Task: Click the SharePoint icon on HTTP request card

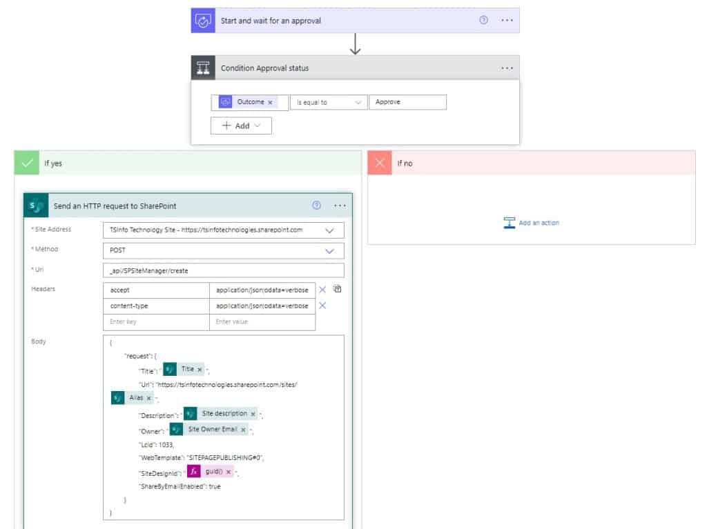Action: (36, 206)
